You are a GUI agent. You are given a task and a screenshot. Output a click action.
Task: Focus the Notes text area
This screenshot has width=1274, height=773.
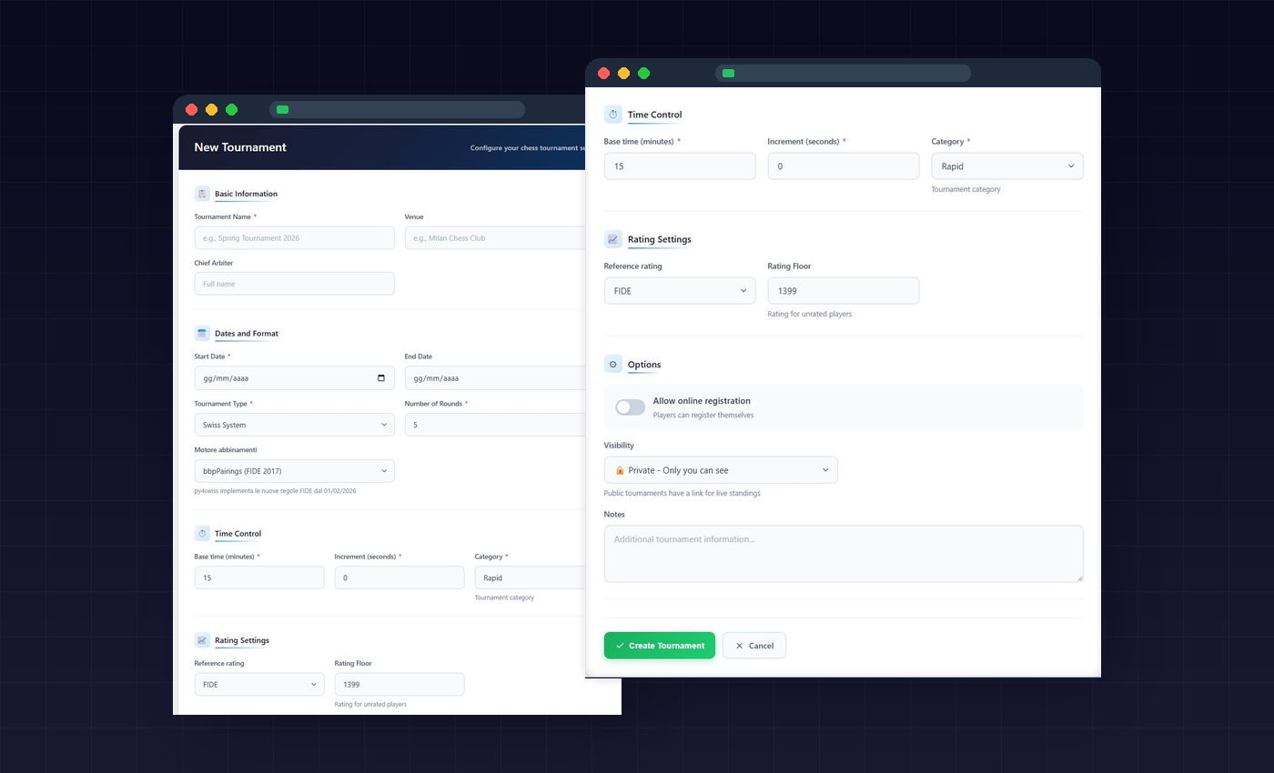click(x=843, y=553)
